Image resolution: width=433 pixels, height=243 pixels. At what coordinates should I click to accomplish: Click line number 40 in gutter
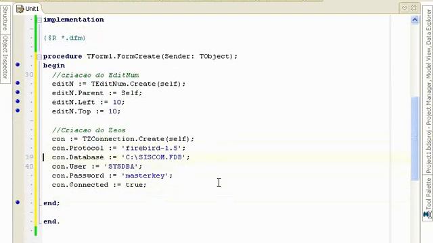(x=29, y=167)
